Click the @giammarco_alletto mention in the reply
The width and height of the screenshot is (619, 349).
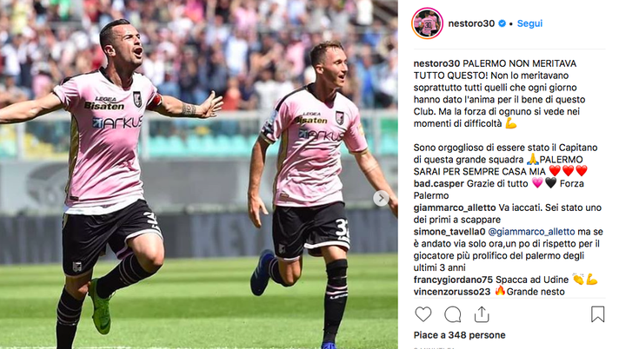[531, 232]
